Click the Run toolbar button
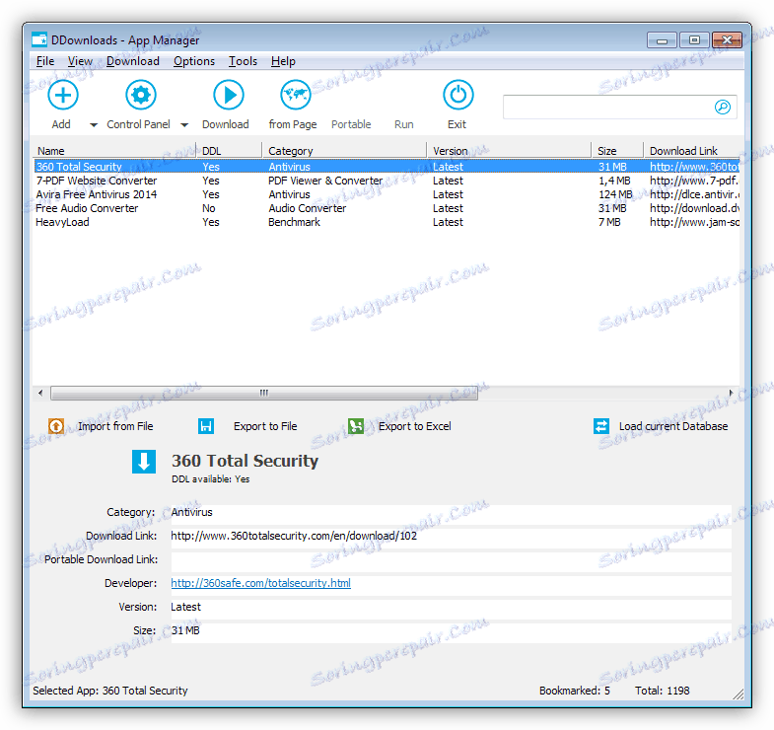This screenshot has height=730, width=774. (404, 124)
